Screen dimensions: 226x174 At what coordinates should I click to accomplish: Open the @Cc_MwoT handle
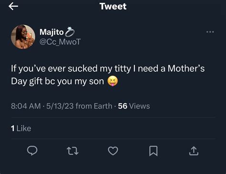(60, 42)
